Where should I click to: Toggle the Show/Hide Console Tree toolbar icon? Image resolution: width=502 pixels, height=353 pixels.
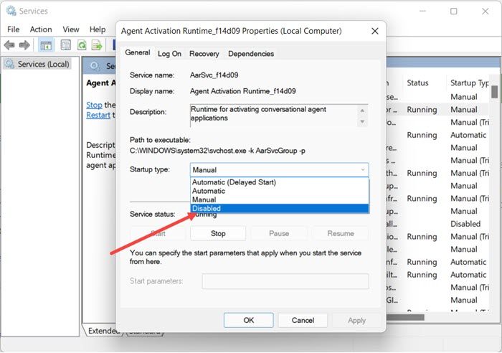(46, 45)
